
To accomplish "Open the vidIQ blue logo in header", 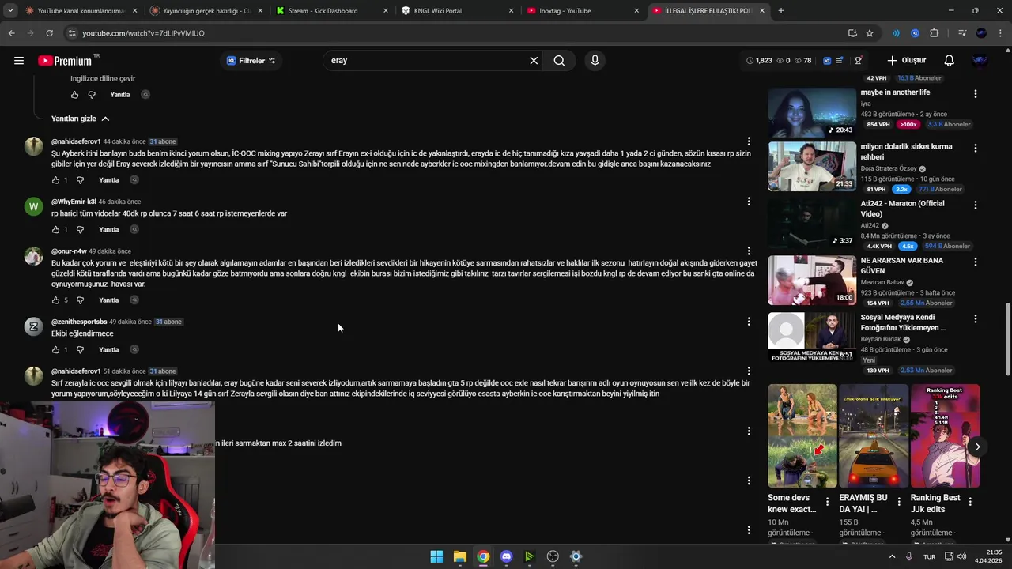I will coord(826,61).
